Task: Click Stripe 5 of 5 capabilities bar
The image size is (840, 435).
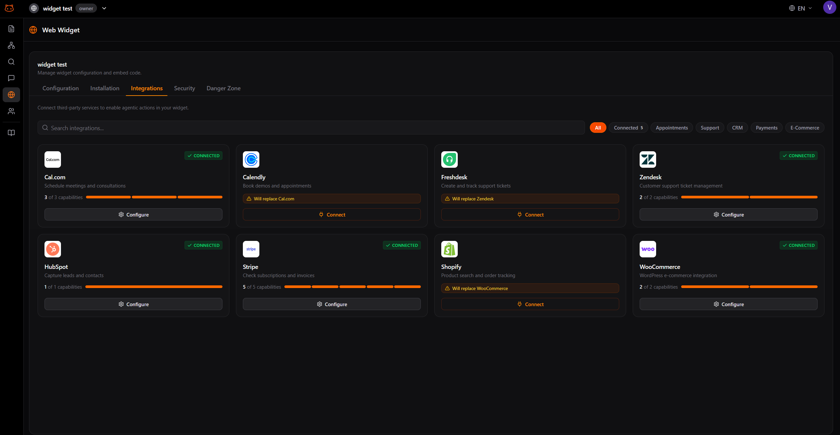Action: (353, 287)
